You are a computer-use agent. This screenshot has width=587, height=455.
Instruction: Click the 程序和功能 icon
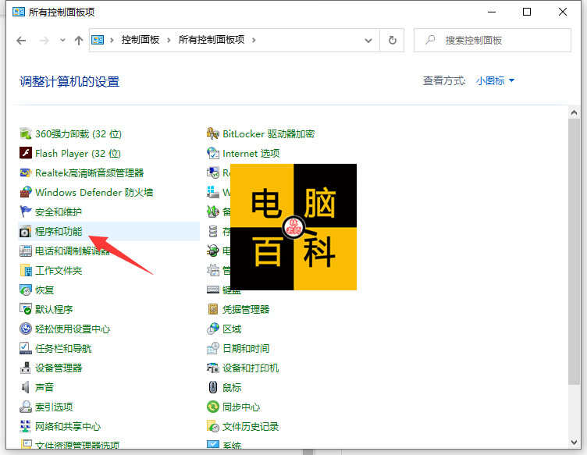(x=26, y=231)
